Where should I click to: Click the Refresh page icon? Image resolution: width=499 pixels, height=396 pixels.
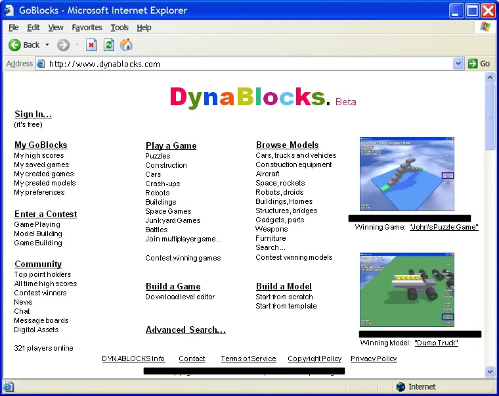coord(109,45)
